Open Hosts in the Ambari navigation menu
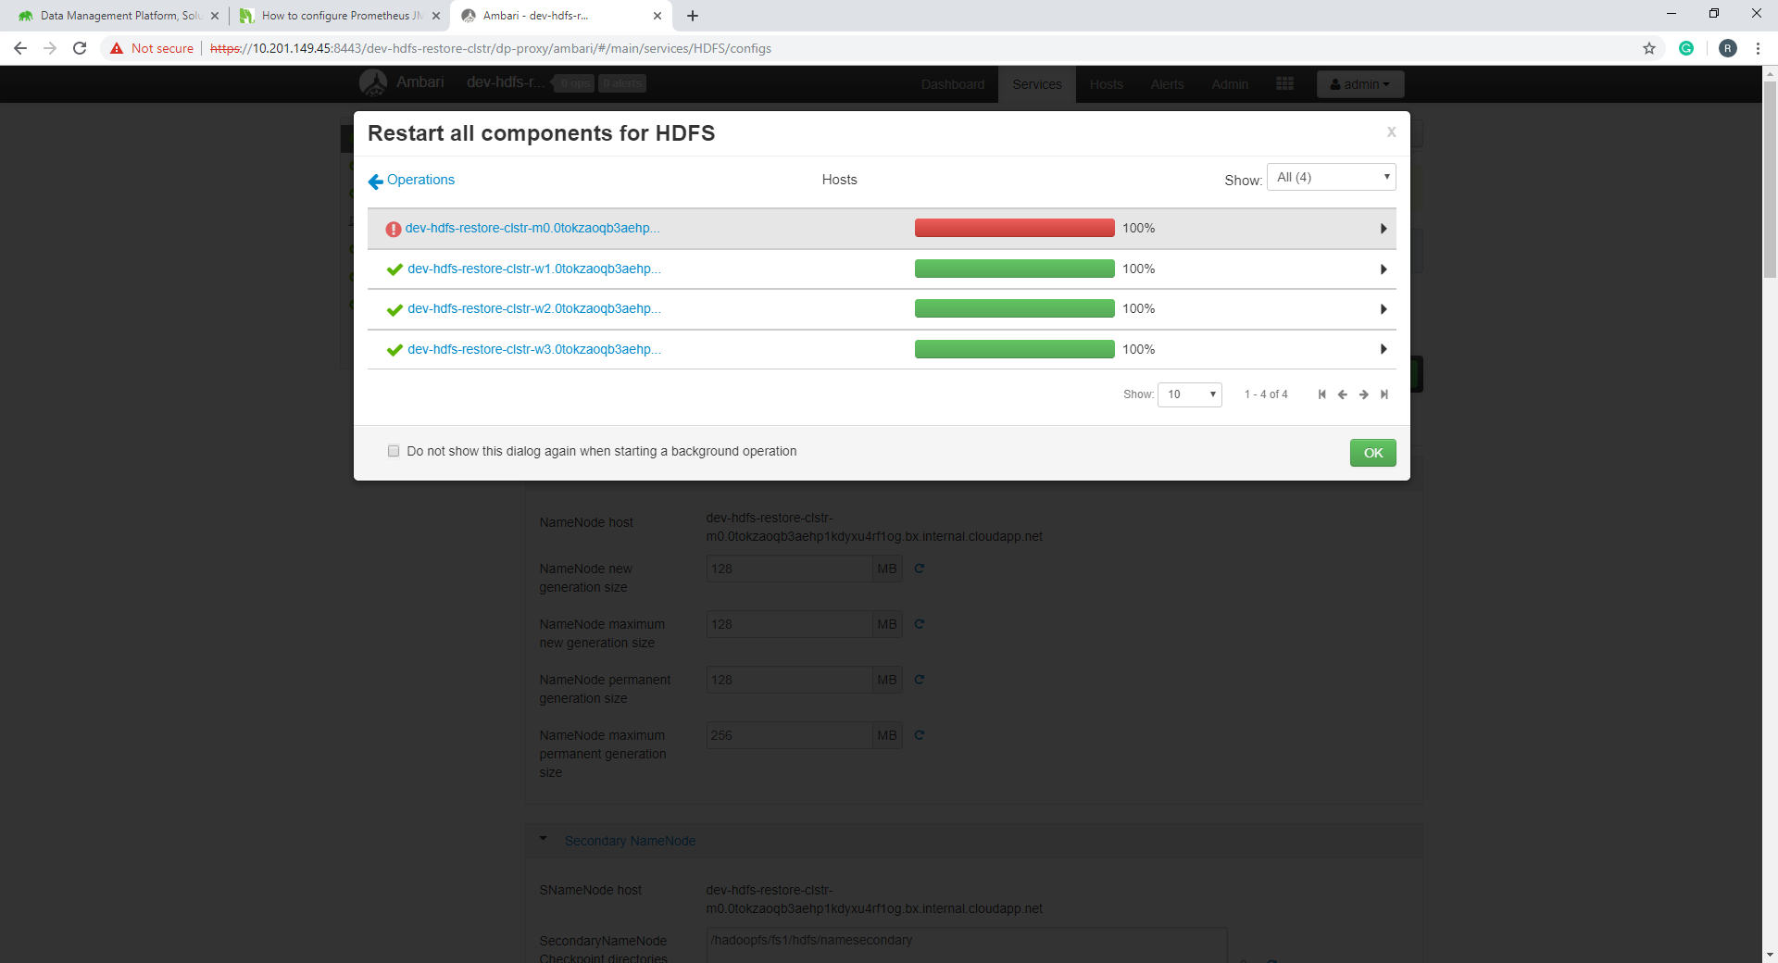Screen dimensions: 1778x963 point(1106,83)
